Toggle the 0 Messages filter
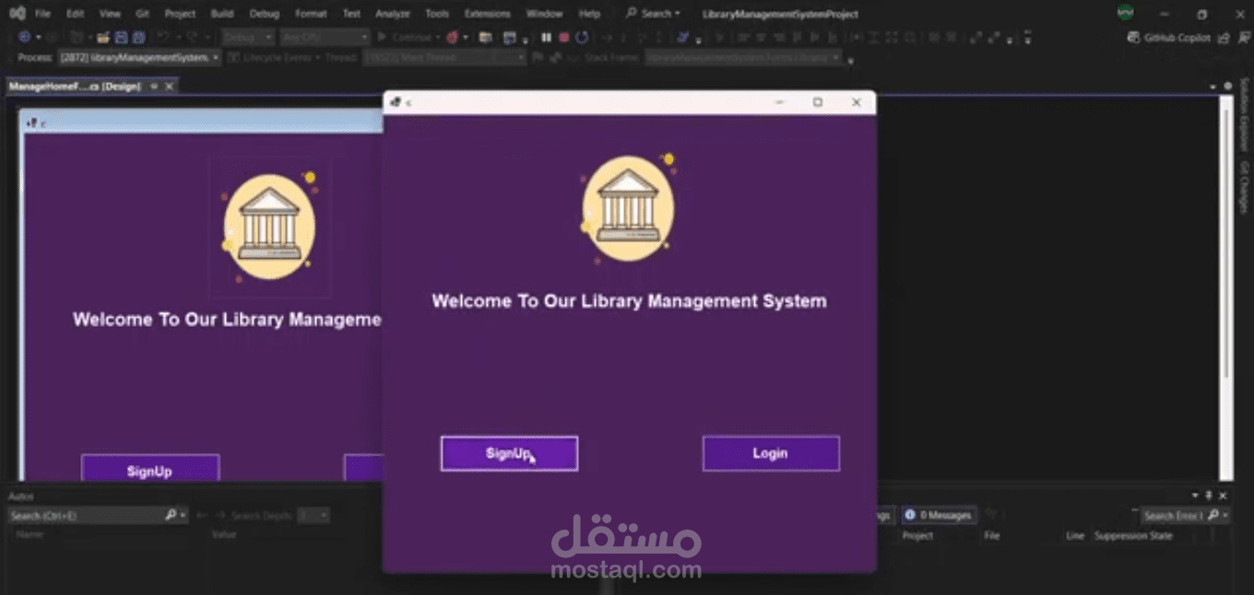This screenshot has height=595, width=1254. tap(938, 515)
